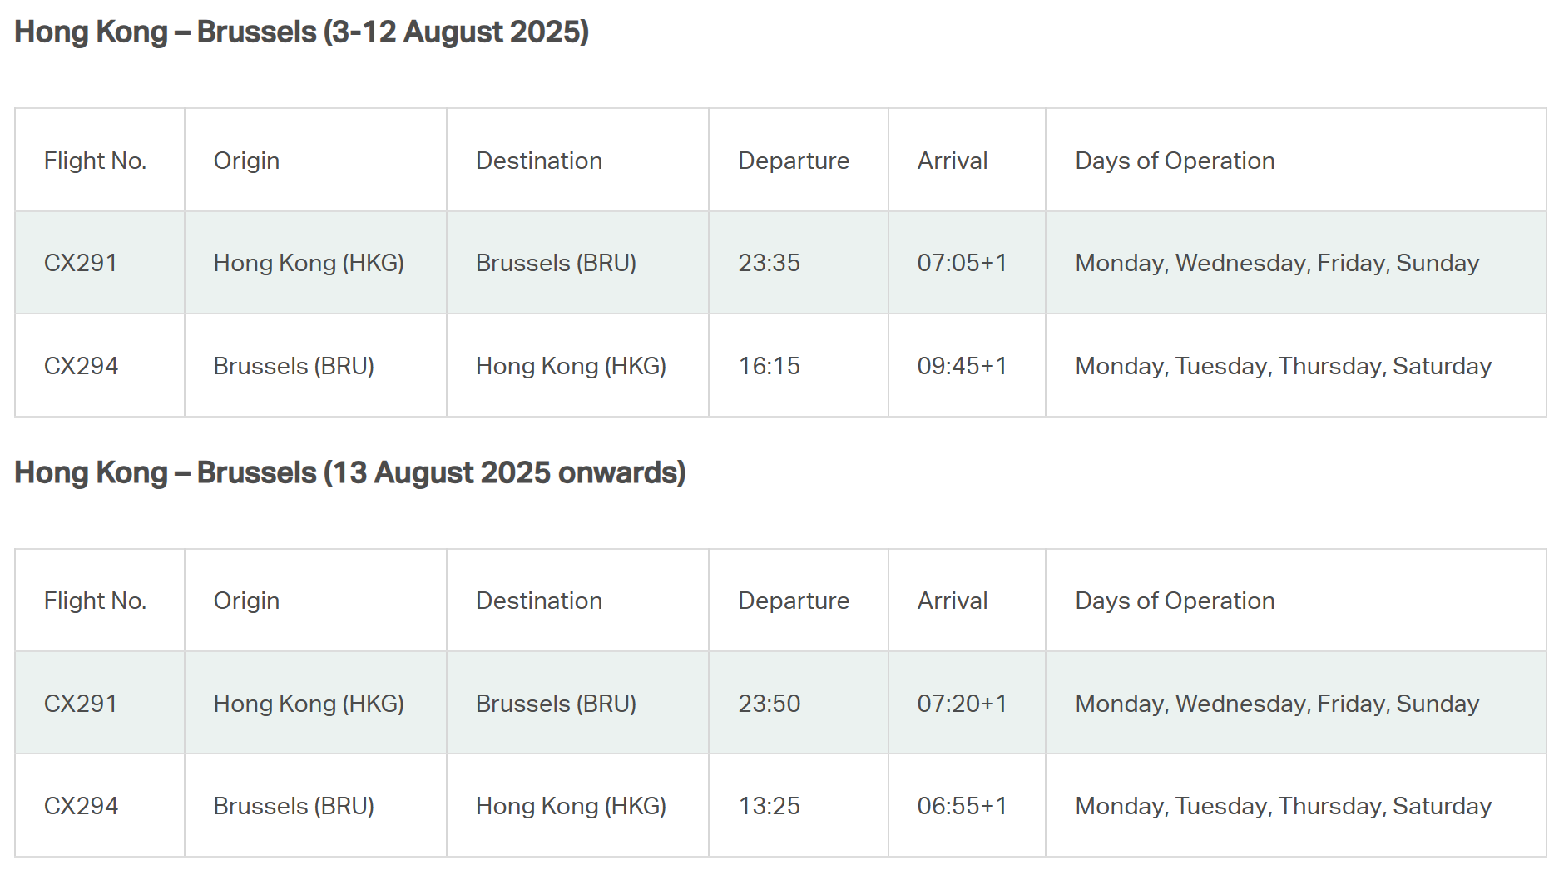This screenshot has height=870, width=1559.
Task: Click Flight No. header in 3-12 August table
Action: click(x=95, y=161)
